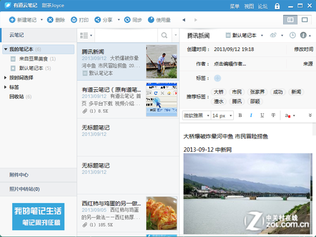Add the recommended tag 新闻
The image size is (316, 237).
pyautogui.click(x=296, y=92)
